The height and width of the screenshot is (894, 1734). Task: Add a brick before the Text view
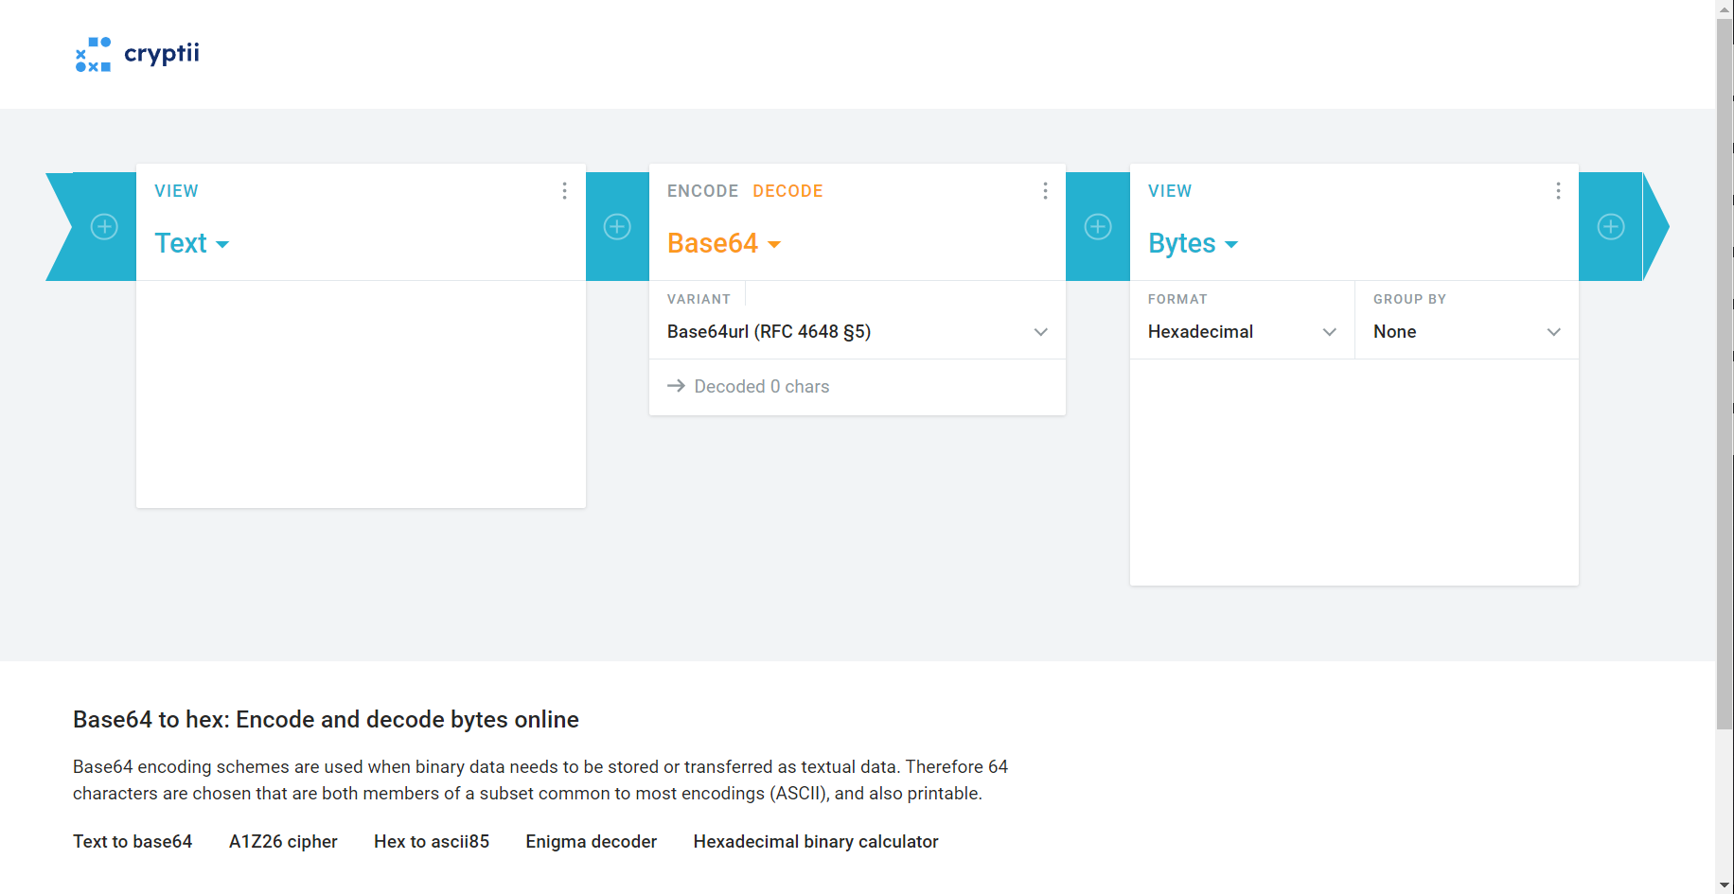point(104,227)
